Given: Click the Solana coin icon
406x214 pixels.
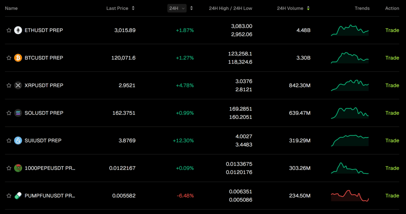Looking at the screenshot, I should tap(18, 113).
